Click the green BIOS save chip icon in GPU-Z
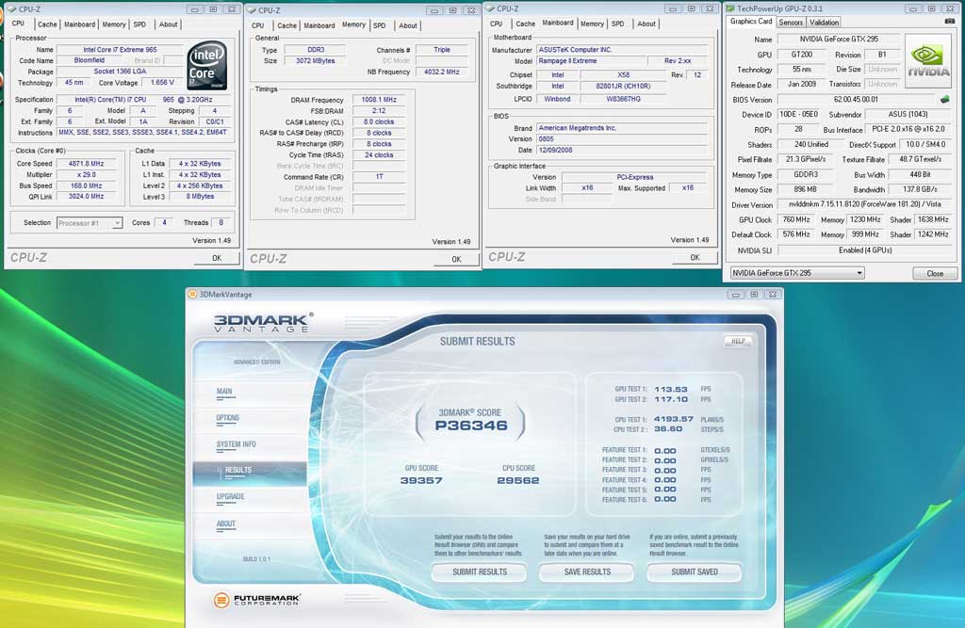 (944, 99)
